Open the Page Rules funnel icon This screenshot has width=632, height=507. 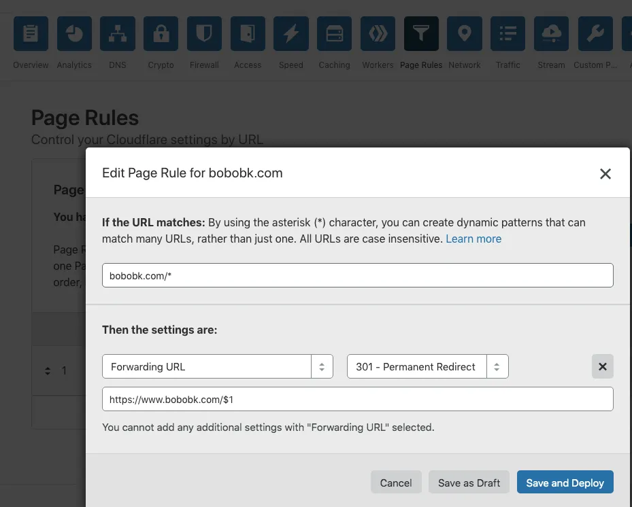(421, 33)
